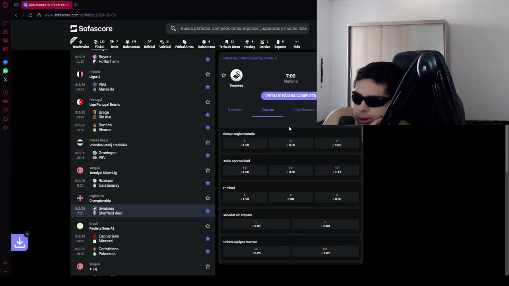This screenshot has height=286, width=509.
Task: Click Ambos equipos marcan Sí 2.25
Action: coord(256,251)
